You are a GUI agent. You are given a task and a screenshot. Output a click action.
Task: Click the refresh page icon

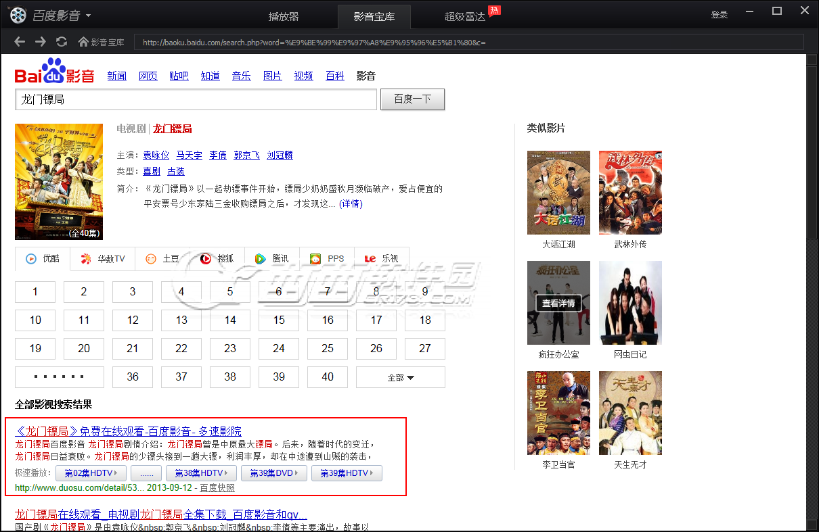point(62,42)
